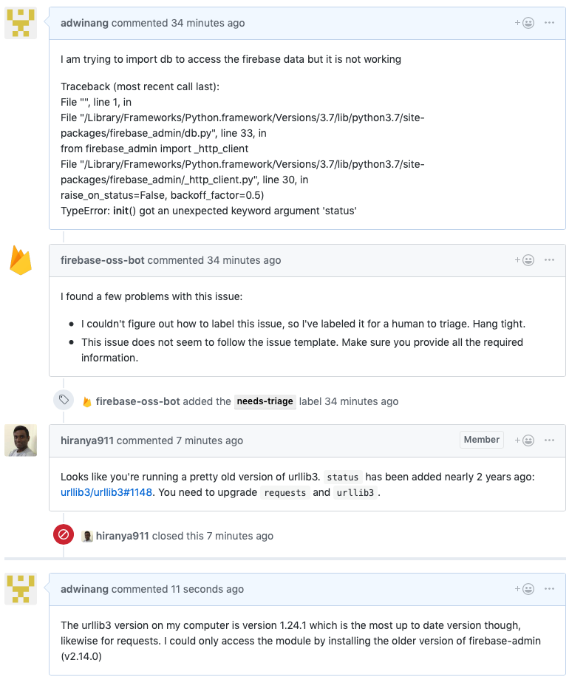Screen dimensions: 569x677
Task: Click hiranya911 name in the closed event
Action: click(x=122, y=536)
